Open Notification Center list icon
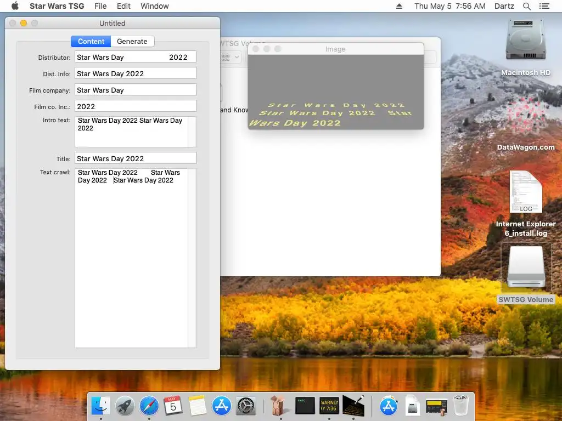This screenshot has height=421, width=562. (x=544, y=6)
